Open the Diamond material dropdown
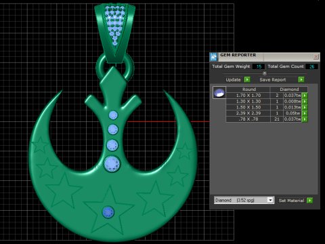The height and width of the screenshot is (244, 325). 270,200
